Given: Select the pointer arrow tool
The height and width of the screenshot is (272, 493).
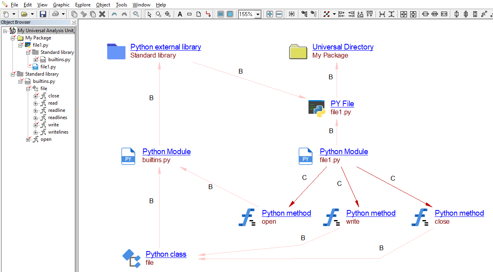Looking at the screenshot, I should pyautogui.click(x=150, y=14).
